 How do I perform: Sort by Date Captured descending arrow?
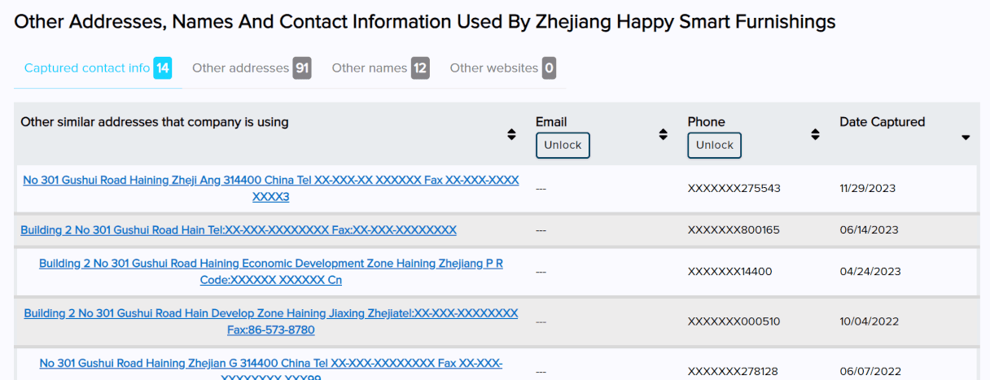[x=966, y=138]
